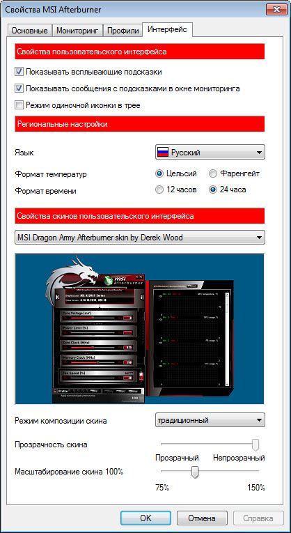
Task: Click the Язык label
Action: point(24,153)
